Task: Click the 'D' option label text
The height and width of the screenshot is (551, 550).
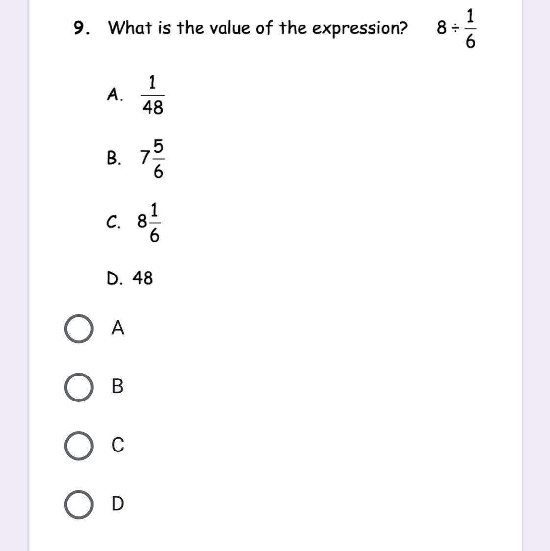Action: tap(118, 503)
